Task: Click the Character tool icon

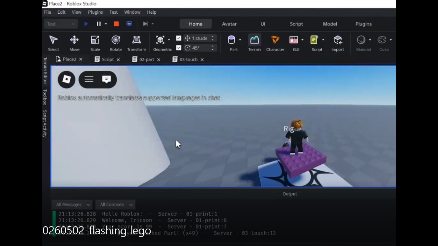Action: (275, 40)
